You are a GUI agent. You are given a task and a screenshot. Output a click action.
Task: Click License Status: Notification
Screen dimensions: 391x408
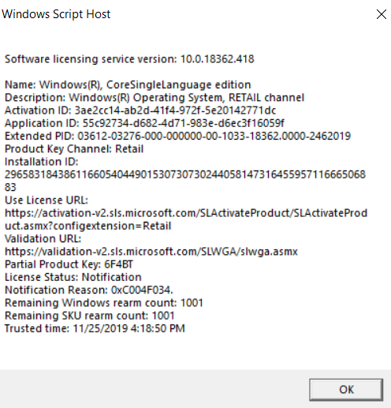pyautogui.click(x=73, y=277)
